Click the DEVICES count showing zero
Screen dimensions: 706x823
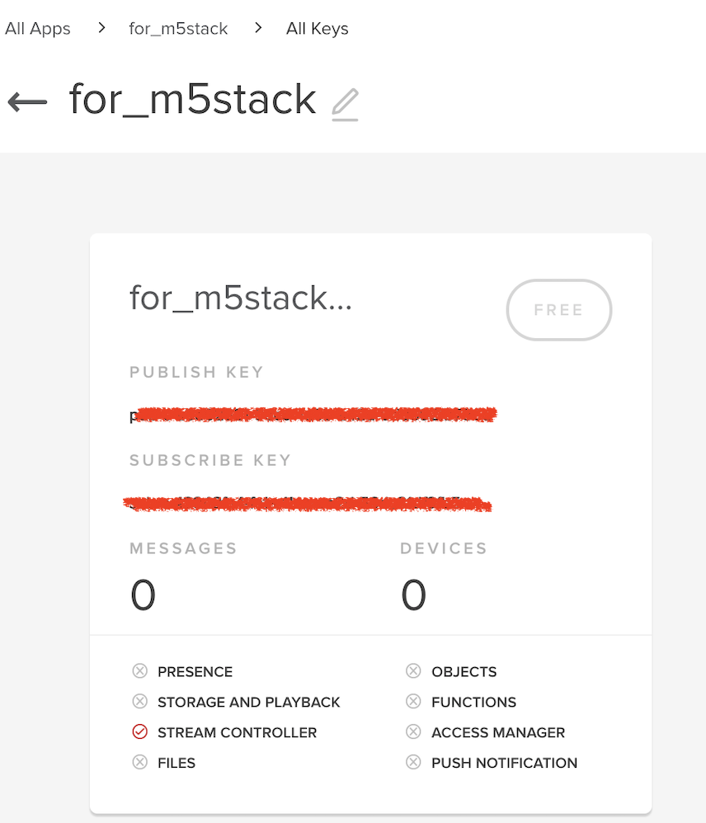[414, 593]
